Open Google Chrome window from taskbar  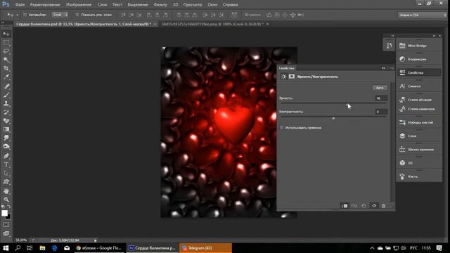point(100,248)
